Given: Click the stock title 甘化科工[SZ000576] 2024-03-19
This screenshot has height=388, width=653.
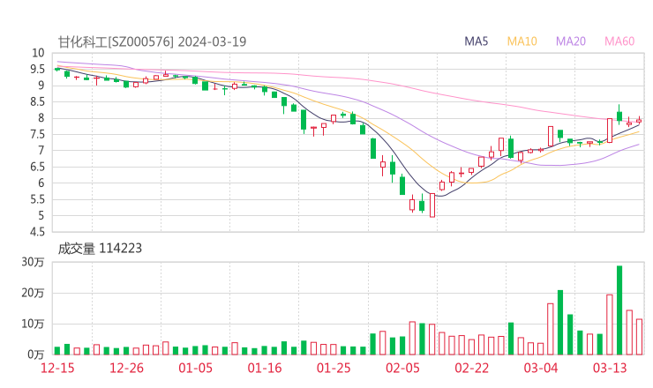Looking at the screenshot, I should point(152,41).
